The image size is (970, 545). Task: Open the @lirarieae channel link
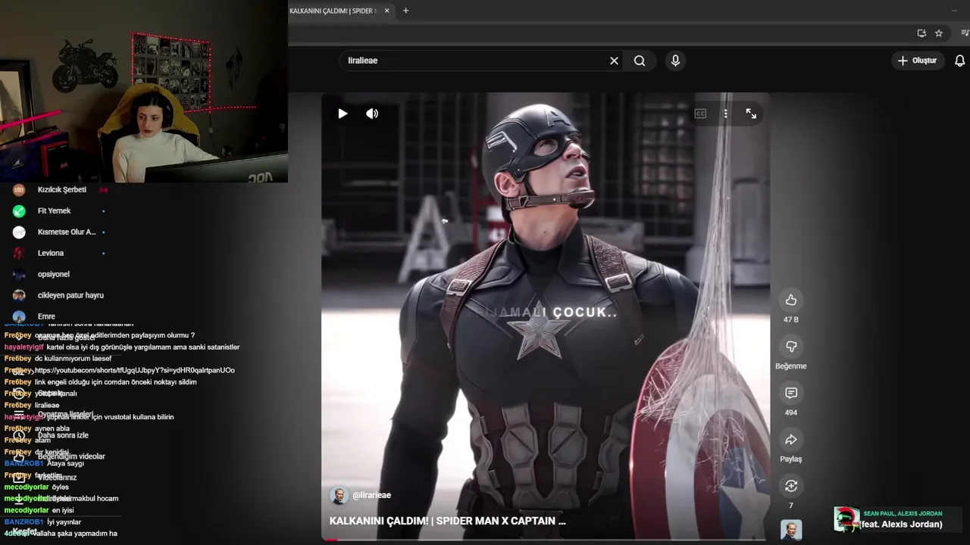pyautogui.click(x=371, y=495)
